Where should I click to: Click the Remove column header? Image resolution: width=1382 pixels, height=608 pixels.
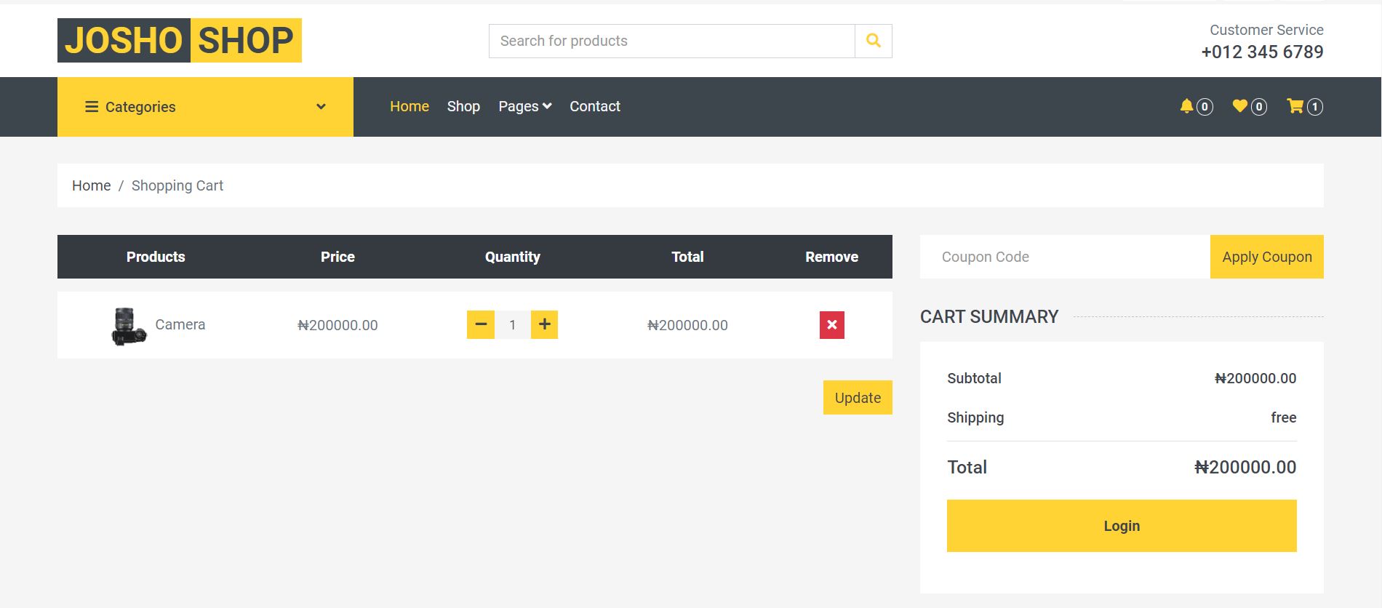[x=831, y=257]
